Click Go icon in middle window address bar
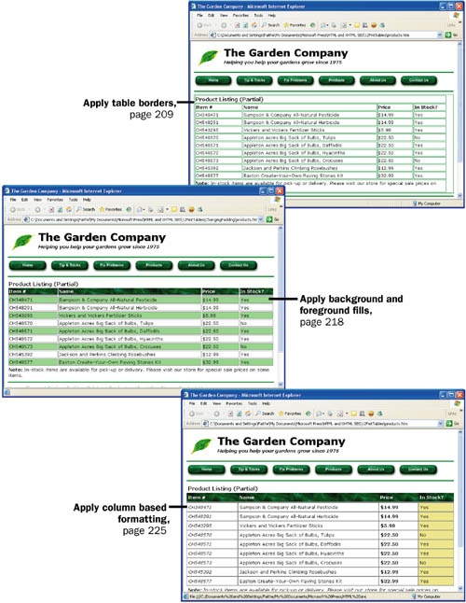 [x=269, y=219]
